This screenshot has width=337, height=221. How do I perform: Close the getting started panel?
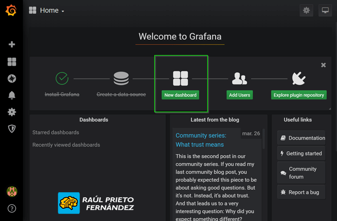click(x=323, y=65)
